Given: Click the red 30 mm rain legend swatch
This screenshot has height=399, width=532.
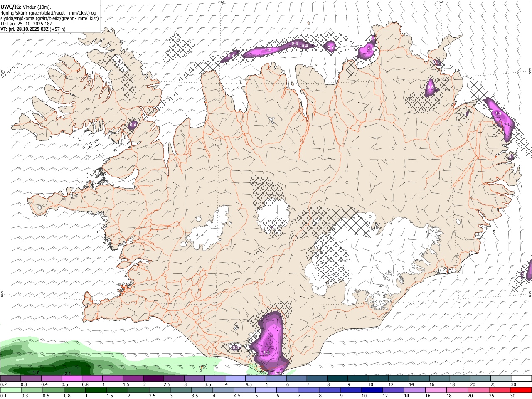Looking at the screenshot, I should pyautogui.click(x=521, y=390).
